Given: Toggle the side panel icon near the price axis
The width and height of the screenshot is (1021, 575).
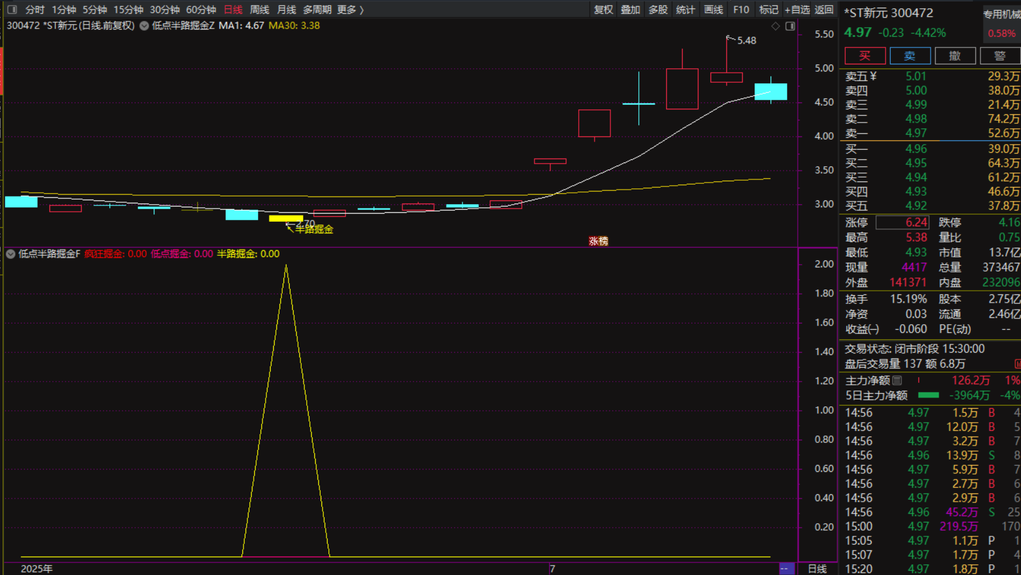Looking at the screenshot, I should (x=790, y=26).
